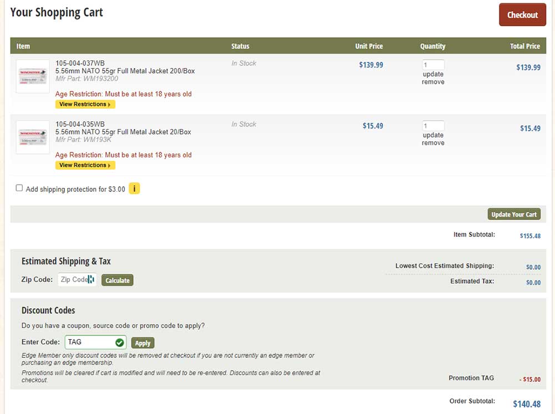Click quantity box for the 200/Box item
The height and width of the screenshot is (414, 555).
point(433,65)
